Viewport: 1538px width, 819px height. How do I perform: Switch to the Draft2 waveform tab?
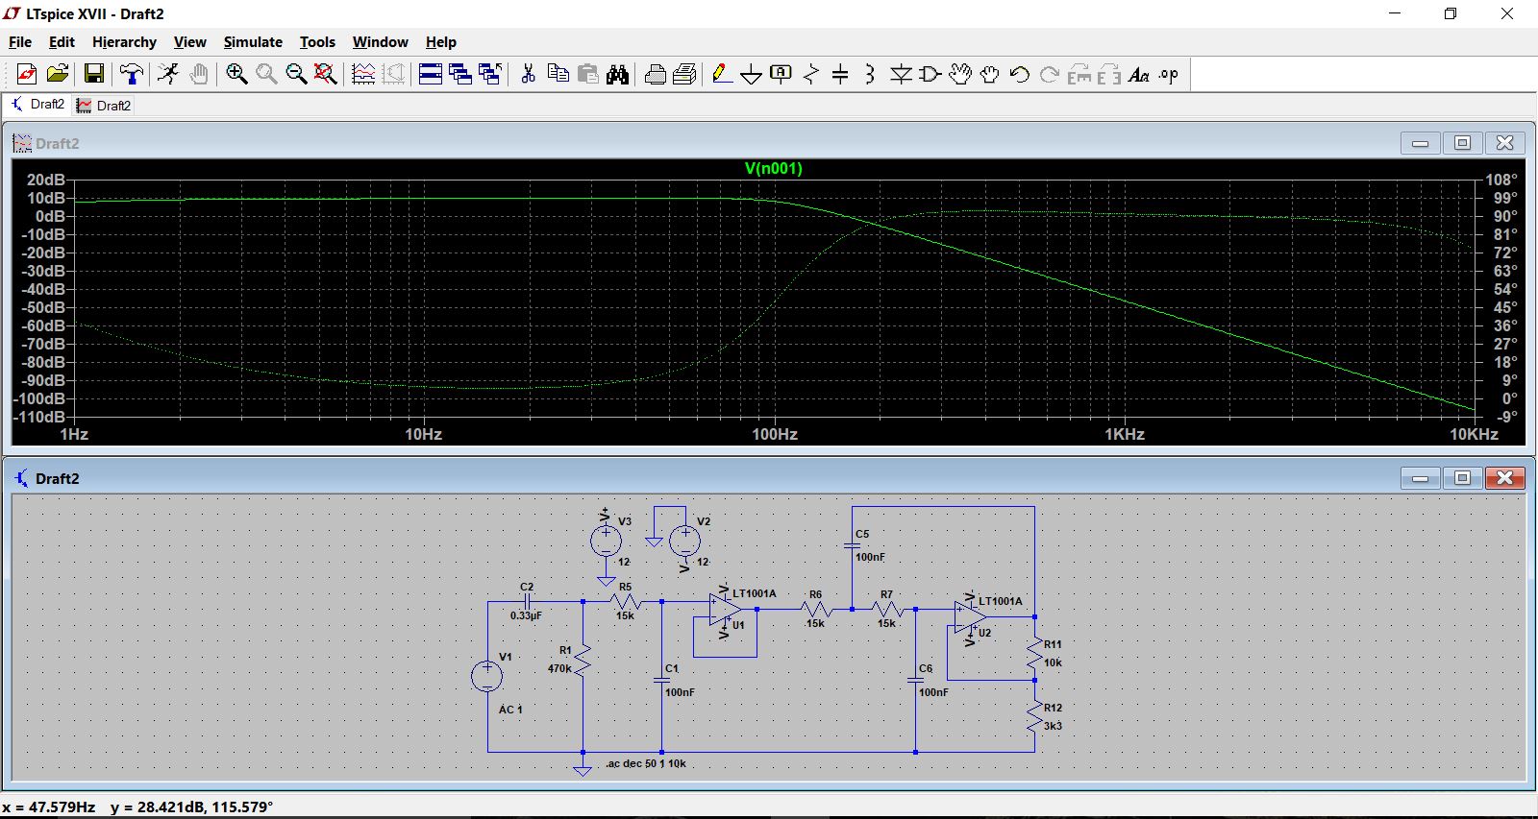(x=104, y=106)
